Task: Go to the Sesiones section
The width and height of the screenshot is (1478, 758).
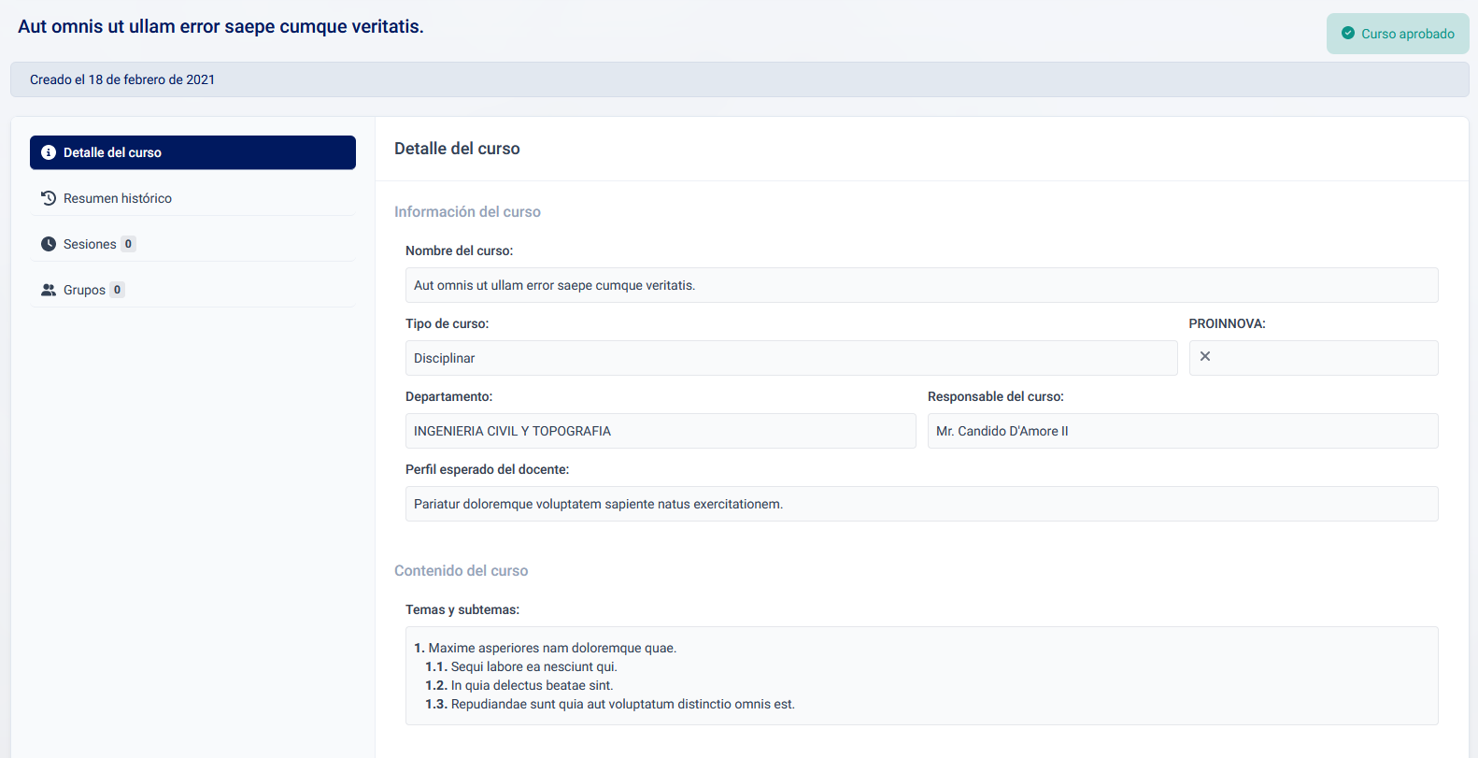Action: click(90, 244)
